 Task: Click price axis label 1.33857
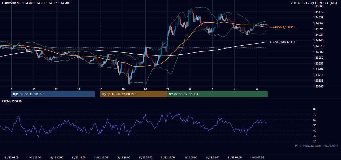click(318, 63)
